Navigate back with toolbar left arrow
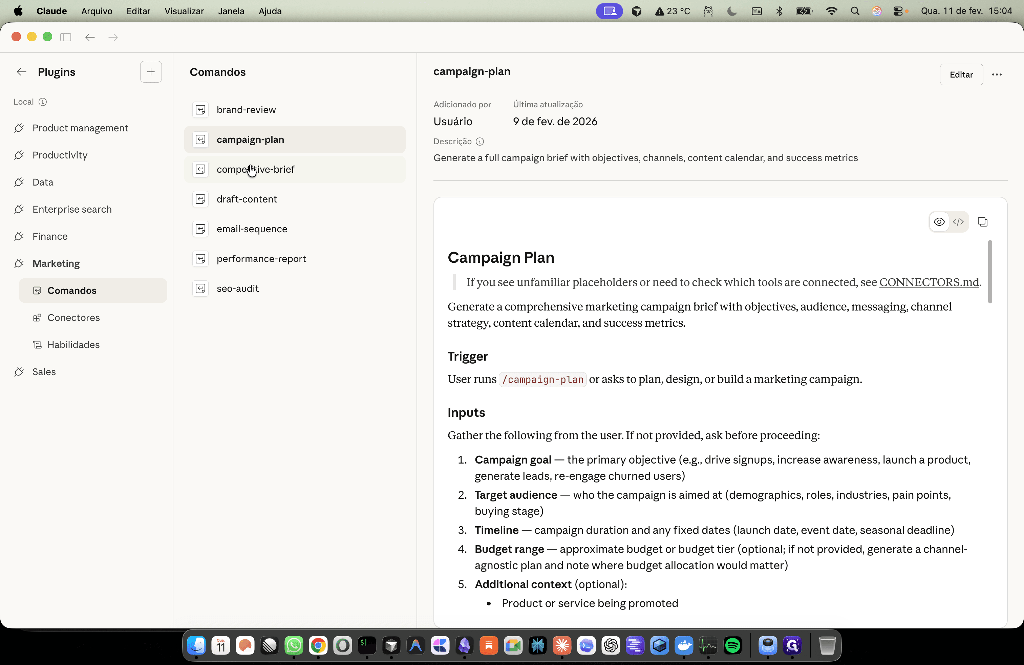The height and width of the screenshot is (665, 1024). [90, 37]
